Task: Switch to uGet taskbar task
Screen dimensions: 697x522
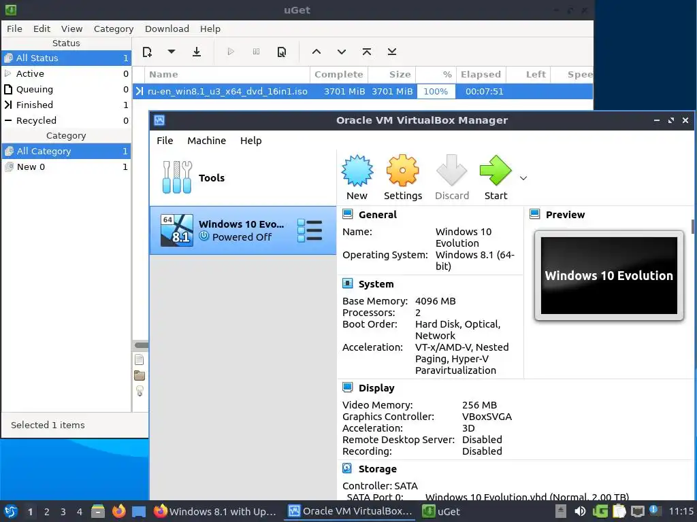Action: (x=441, y=511)
